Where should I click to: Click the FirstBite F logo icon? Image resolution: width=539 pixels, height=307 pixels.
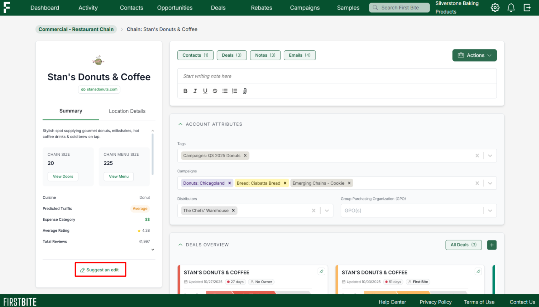(7, 8)
